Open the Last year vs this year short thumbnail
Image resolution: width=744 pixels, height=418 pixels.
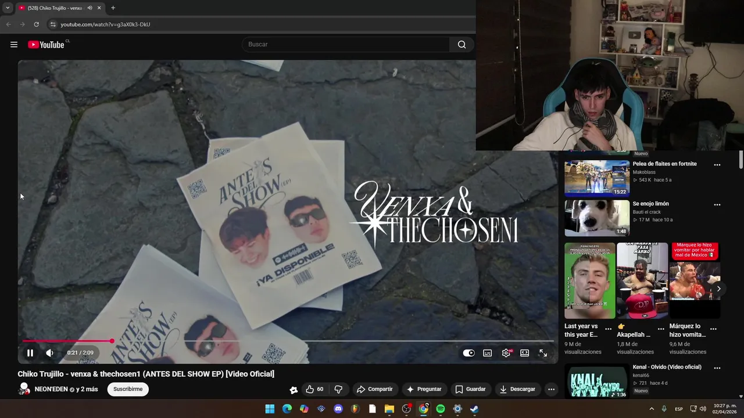[x=589, y=280]
